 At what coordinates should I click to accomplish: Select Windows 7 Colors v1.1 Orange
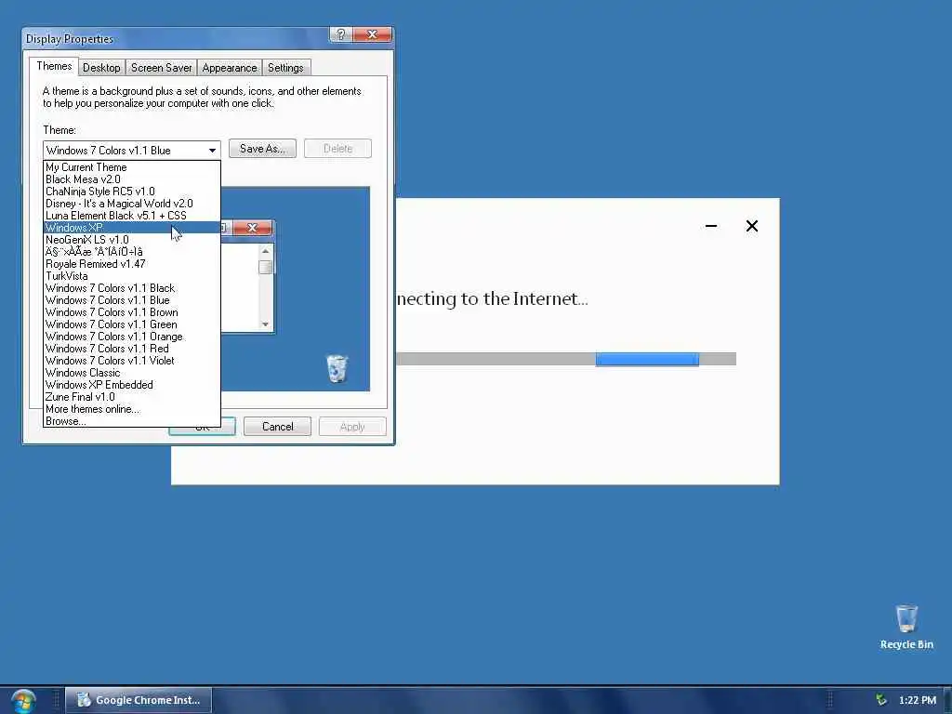click(x=132, y=337)
